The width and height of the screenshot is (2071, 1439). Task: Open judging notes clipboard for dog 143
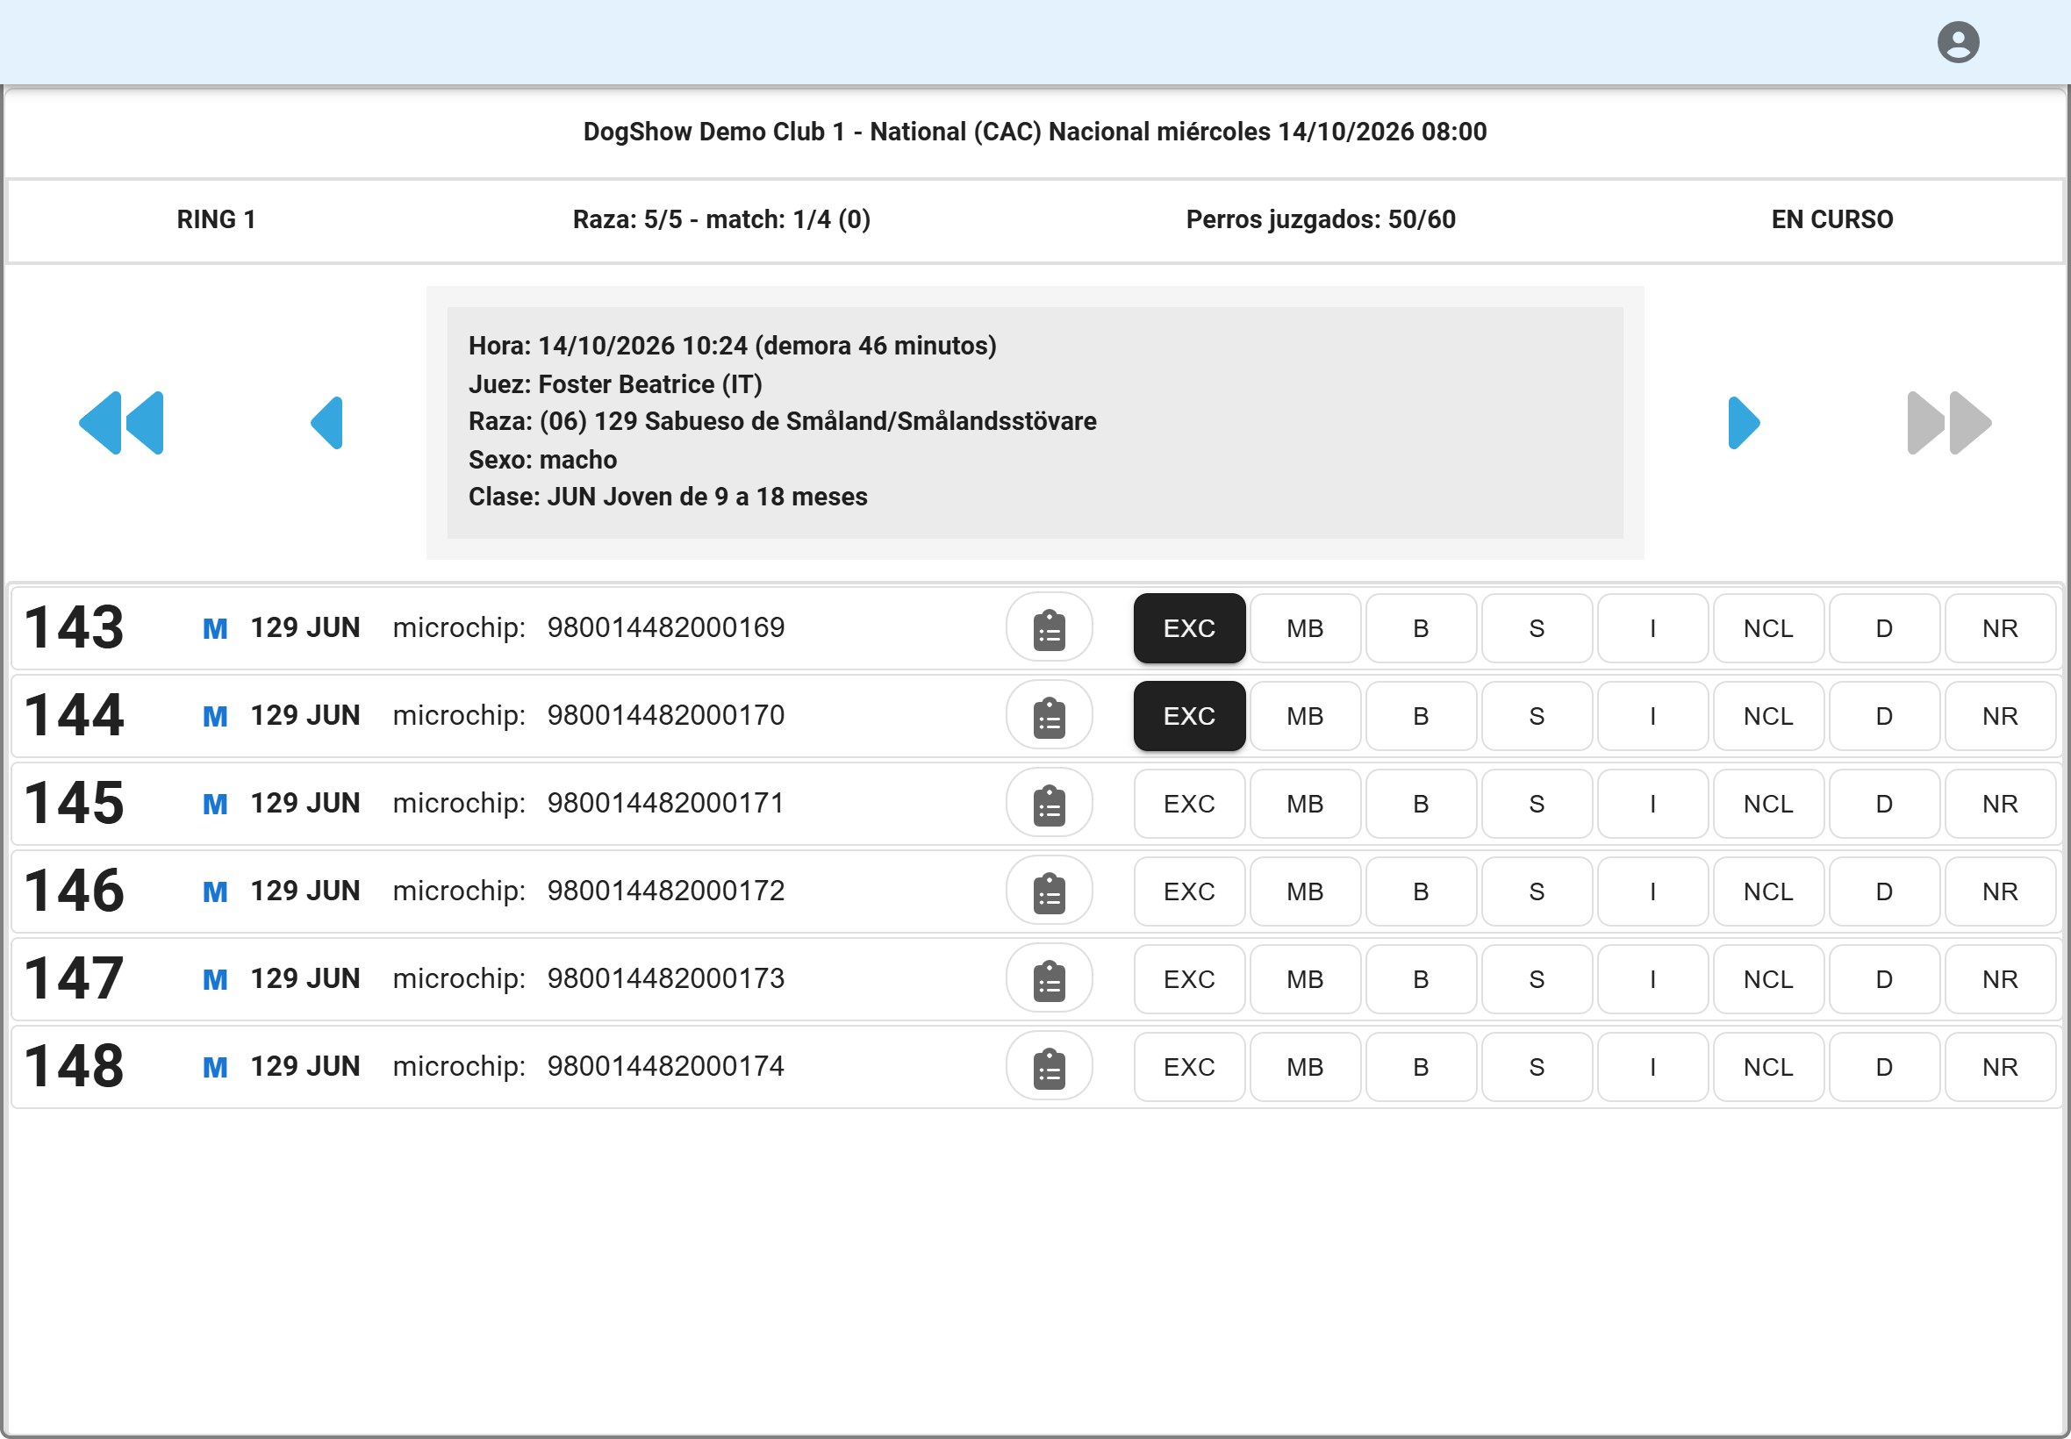click(x=1049, y=627)
